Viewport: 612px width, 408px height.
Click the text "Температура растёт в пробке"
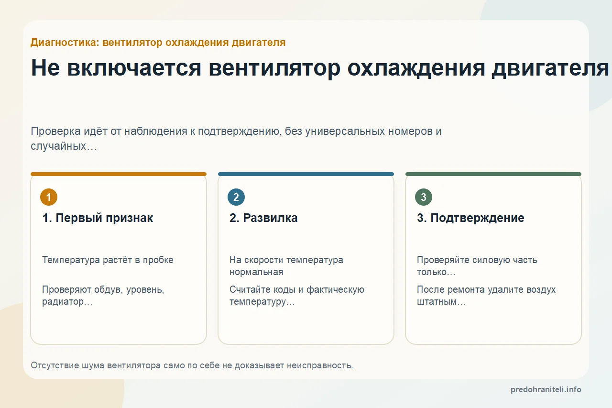pos(108,260)
